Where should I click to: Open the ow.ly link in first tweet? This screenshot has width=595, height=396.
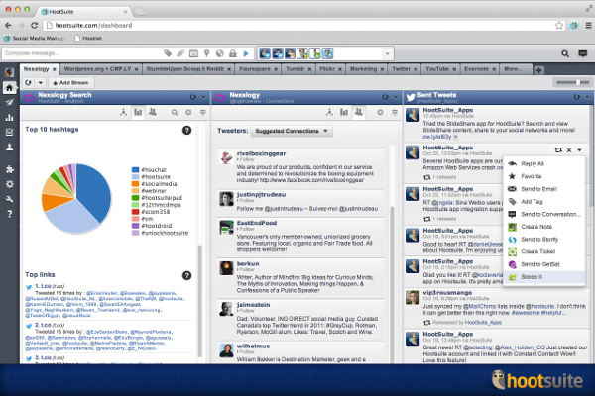click(x=436, y=137)
